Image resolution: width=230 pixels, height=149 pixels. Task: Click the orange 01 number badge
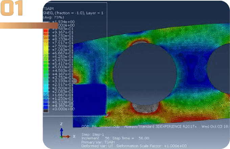coord(12,10)
